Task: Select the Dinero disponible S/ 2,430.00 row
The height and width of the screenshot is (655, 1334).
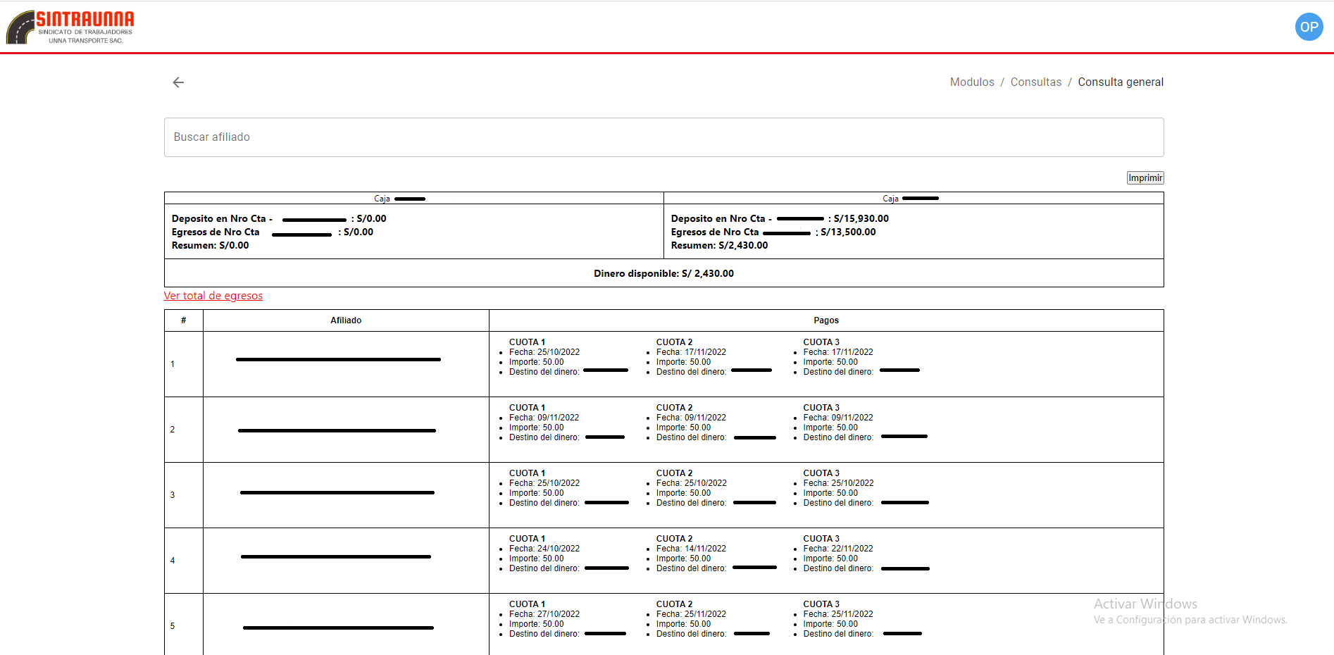Action: coord(663,273)
